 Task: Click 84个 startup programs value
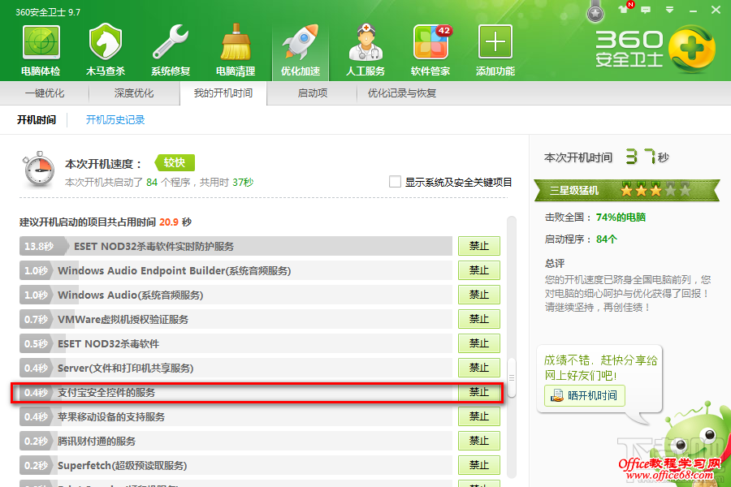607,239
